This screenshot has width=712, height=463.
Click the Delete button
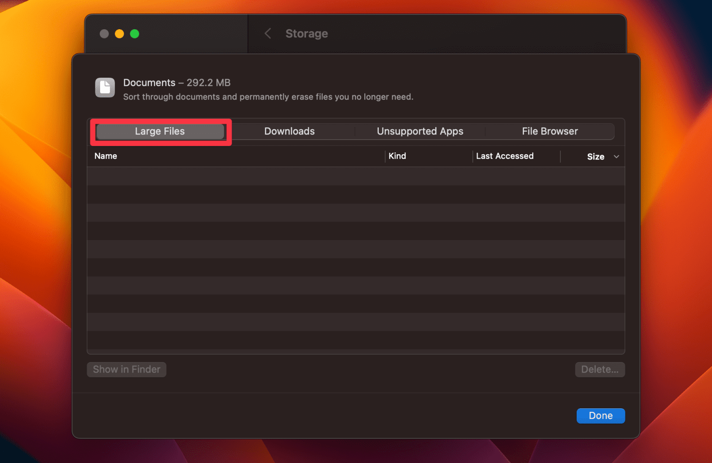(600, 369)
